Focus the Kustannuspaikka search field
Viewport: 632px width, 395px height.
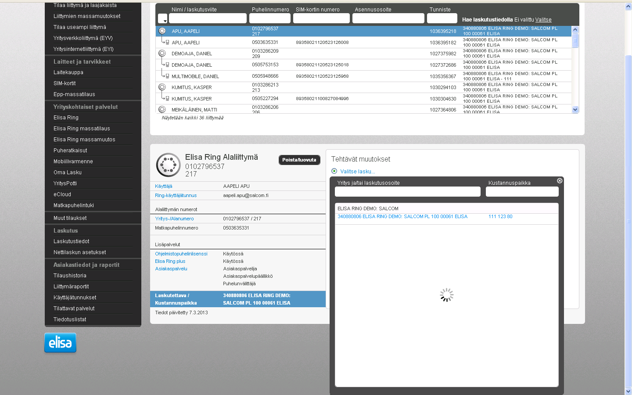coord(522,192)
